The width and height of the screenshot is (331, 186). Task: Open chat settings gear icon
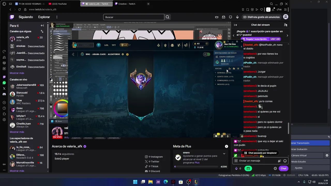(x=275, y=168)
